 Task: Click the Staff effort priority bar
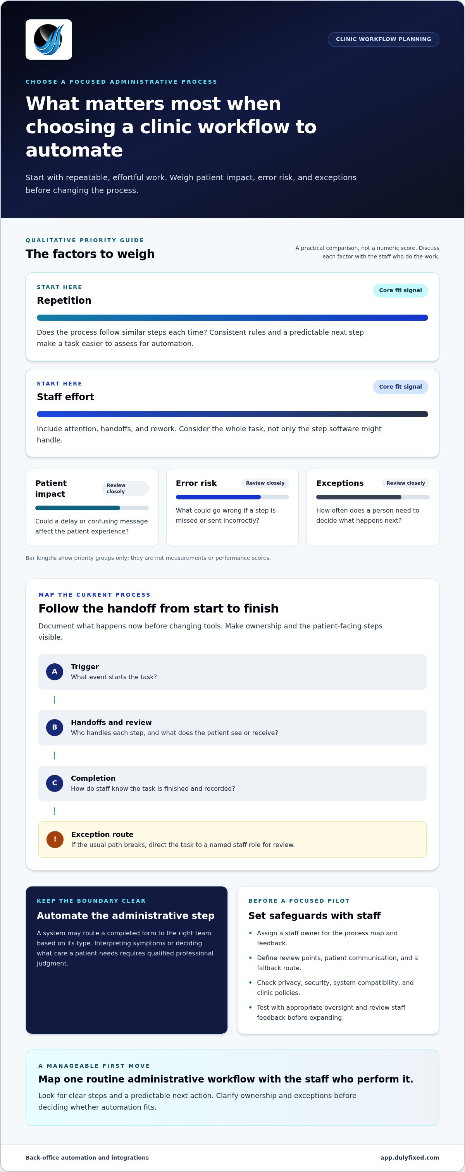click(232, 414)
